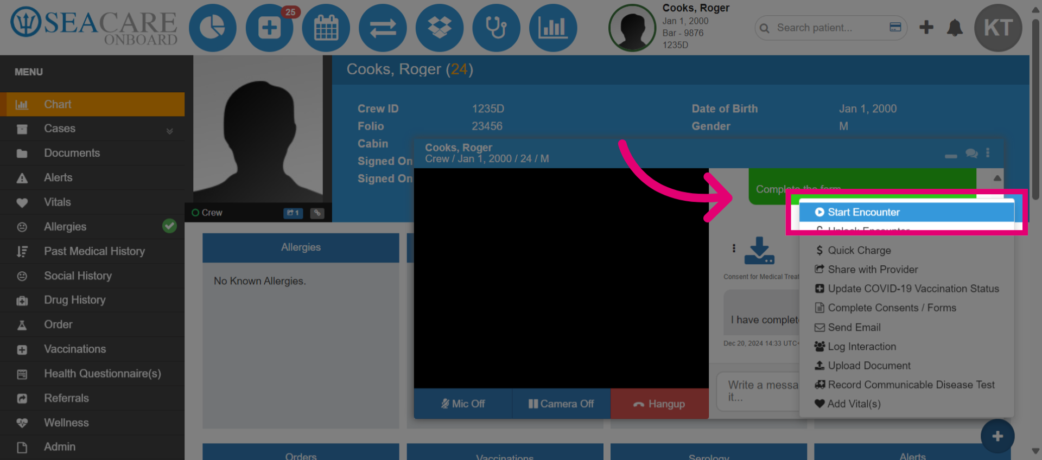Click the transfer arrows icon
Image resolution: width=1042 pixels, height=460 pixels.
(383, 28)
